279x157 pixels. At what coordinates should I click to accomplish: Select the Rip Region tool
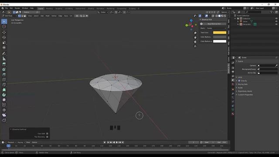(x=4, y=120)
